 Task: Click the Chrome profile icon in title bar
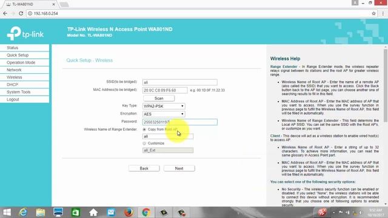[x=355, y=2]
